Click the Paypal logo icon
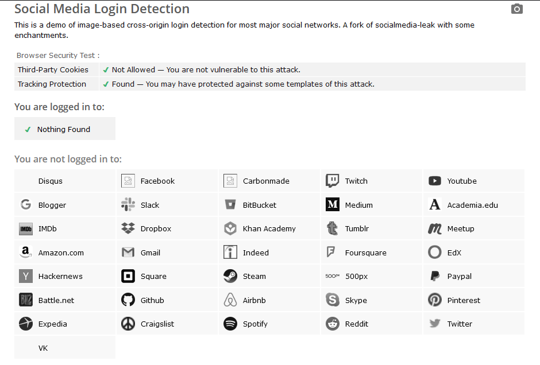Viewport: 540px width, 365px height. [434, 276]
